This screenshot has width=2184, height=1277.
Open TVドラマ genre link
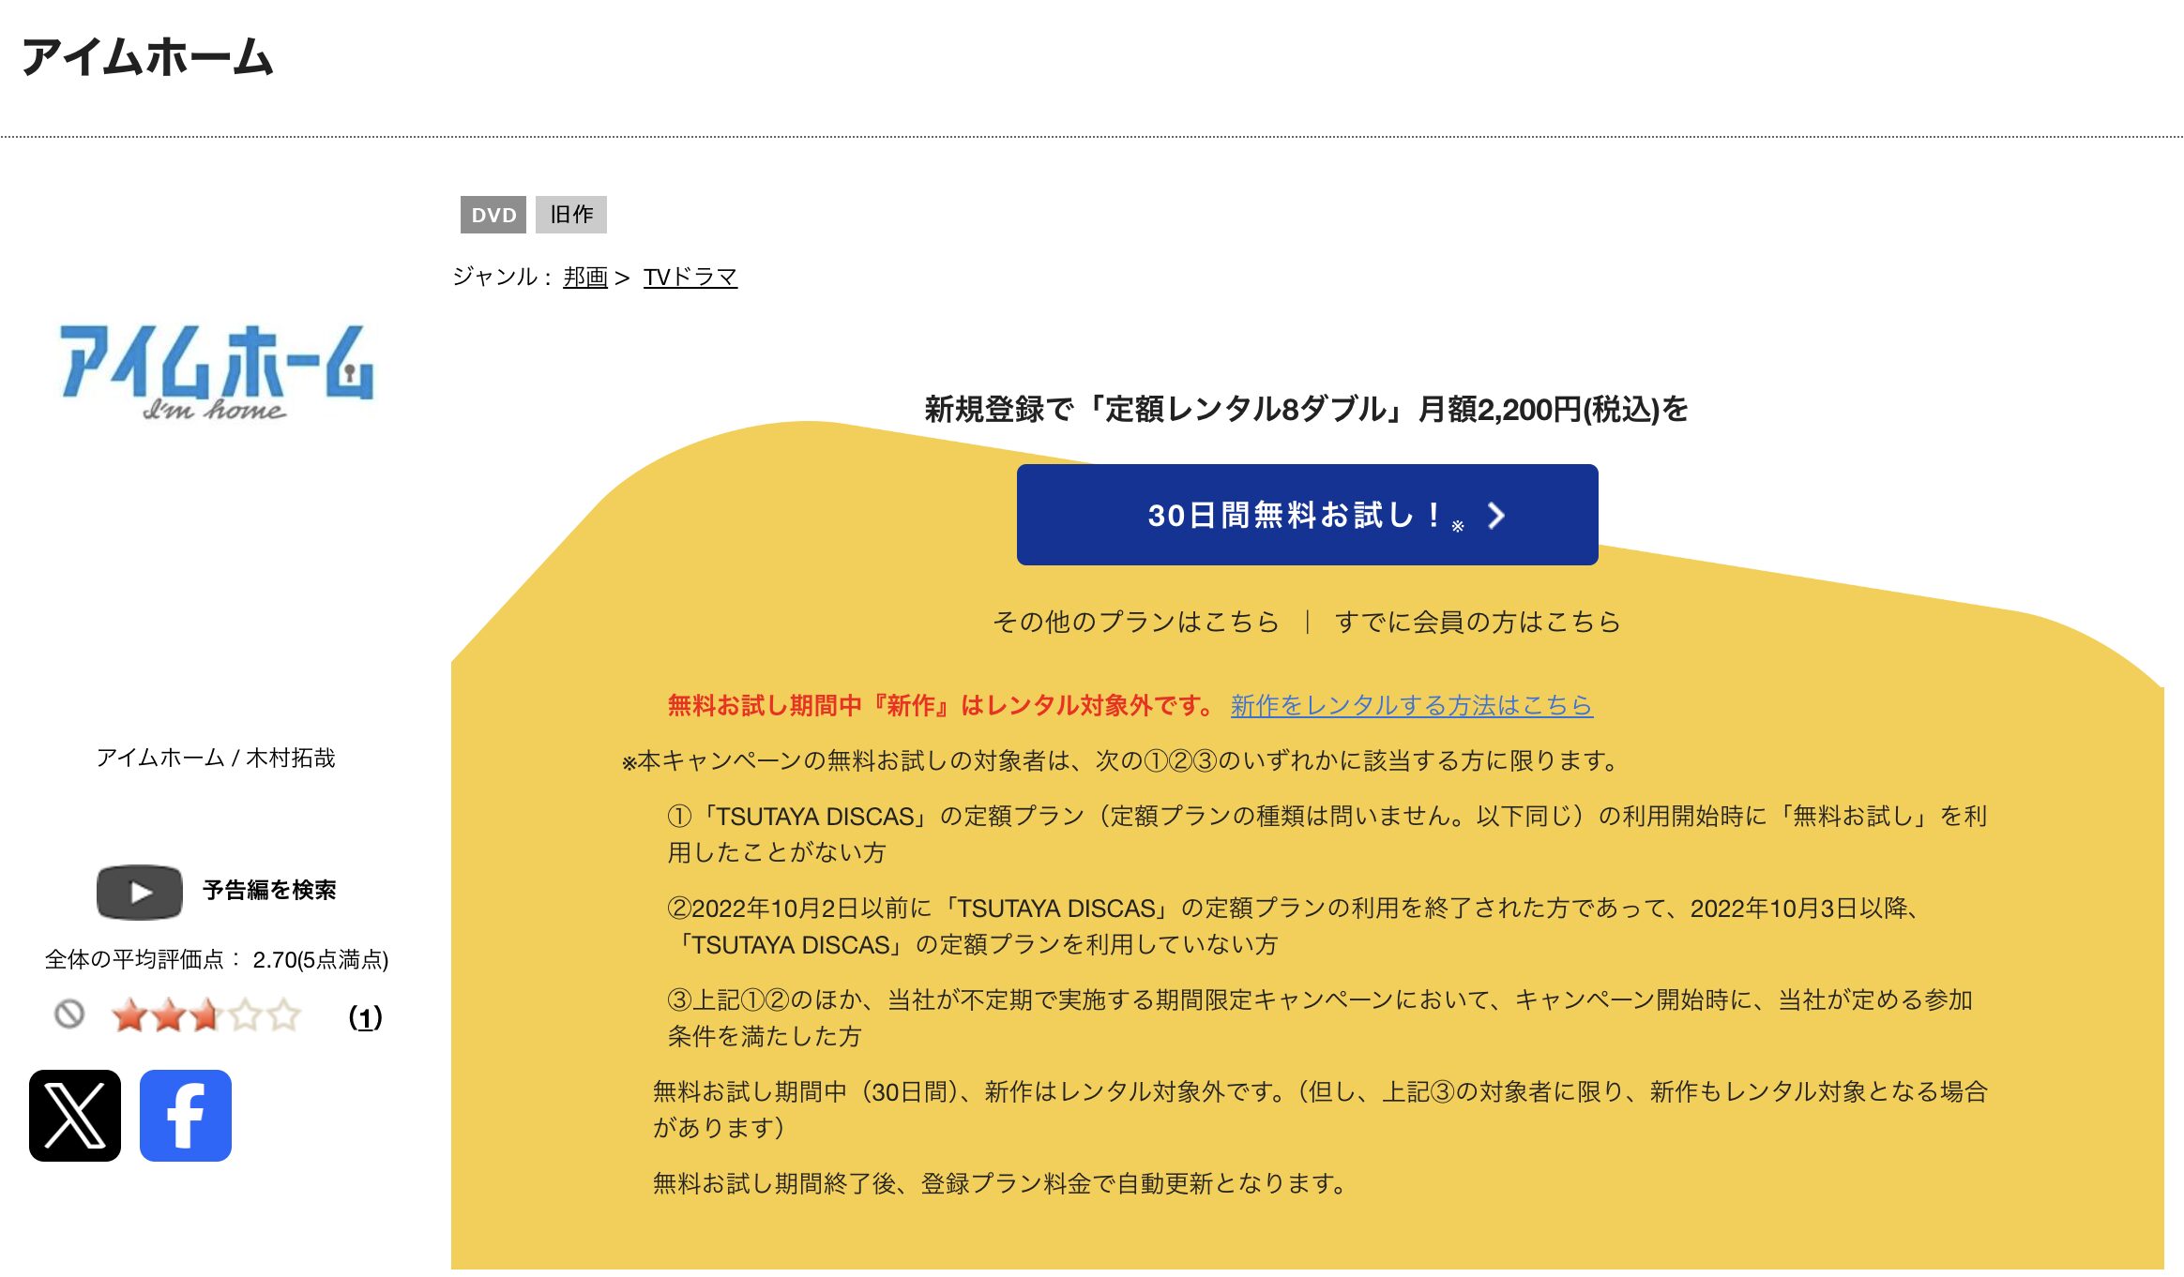click(x=690, y=278)
